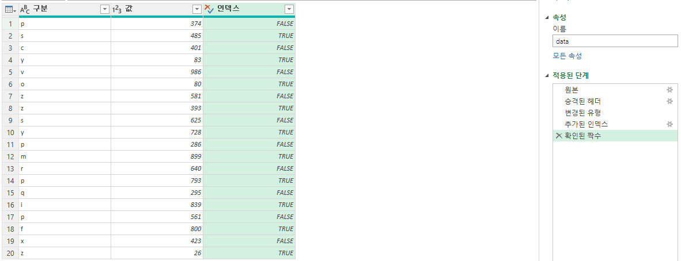This screenshot has height=261, width=681.
Task: Click the cell with value 839
Action: pyautogui.click(x=157, y=205)
